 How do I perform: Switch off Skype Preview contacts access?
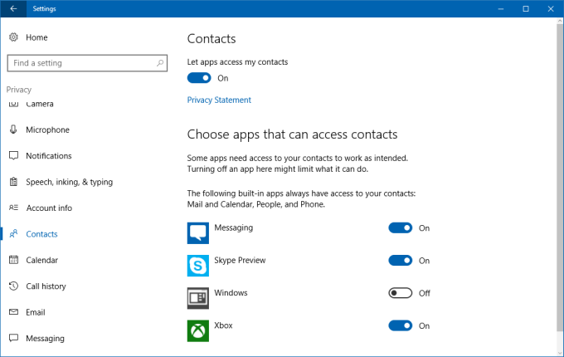click(x=401, y=261)
